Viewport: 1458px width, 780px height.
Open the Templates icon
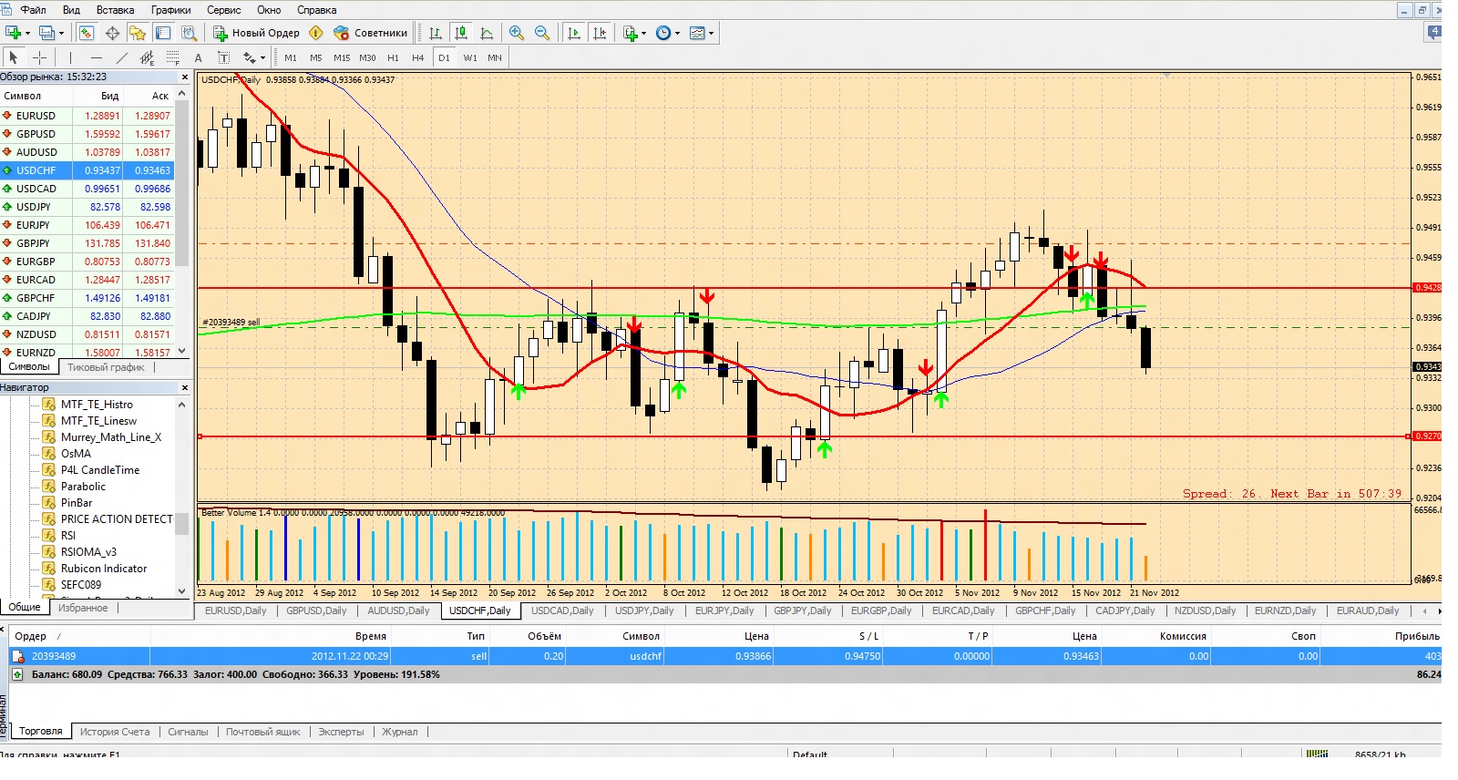point(697,33)
